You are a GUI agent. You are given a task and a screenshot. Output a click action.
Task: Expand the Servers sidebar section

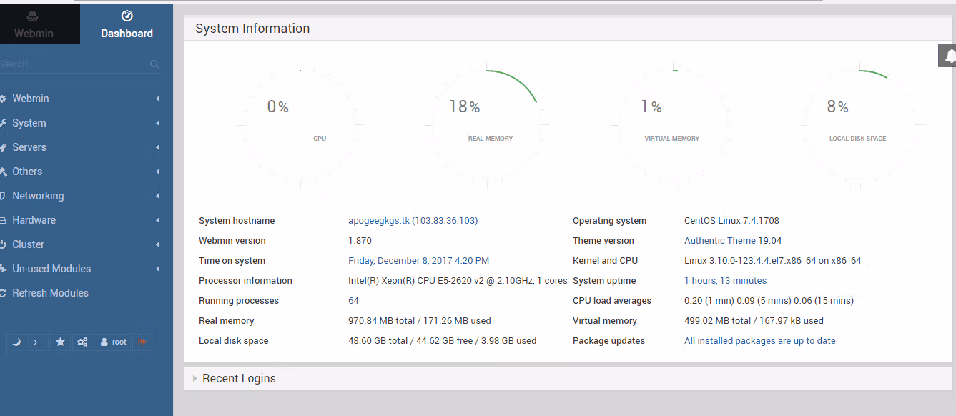[x=29, y=147]
